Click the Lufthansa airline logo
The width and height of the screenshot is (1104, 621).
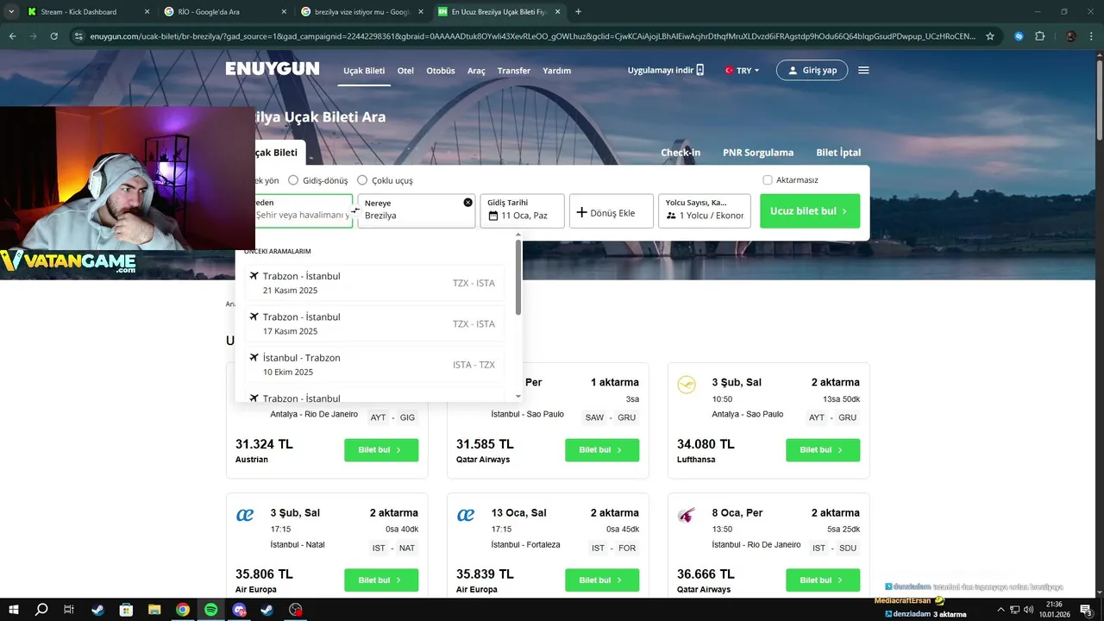pyautogui.click(x=687, y=385)
